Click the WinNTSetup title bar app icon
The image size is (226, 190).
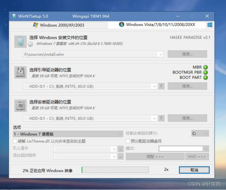click(x=14, y=16)
